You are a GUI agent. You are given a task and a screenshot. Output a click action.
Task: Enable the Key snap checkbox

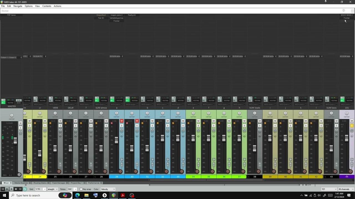click(81, 189)
